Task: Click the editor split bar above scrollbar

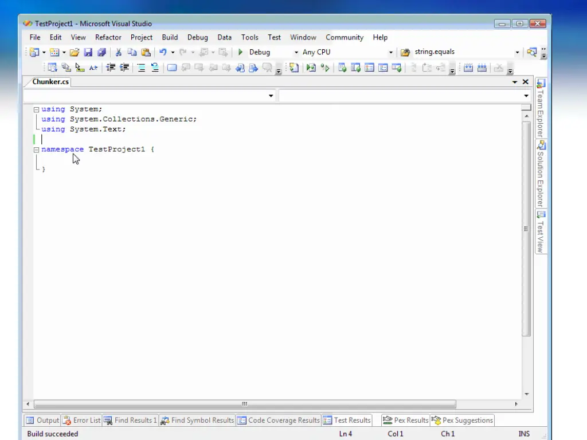Action: [x=526, y=108]
